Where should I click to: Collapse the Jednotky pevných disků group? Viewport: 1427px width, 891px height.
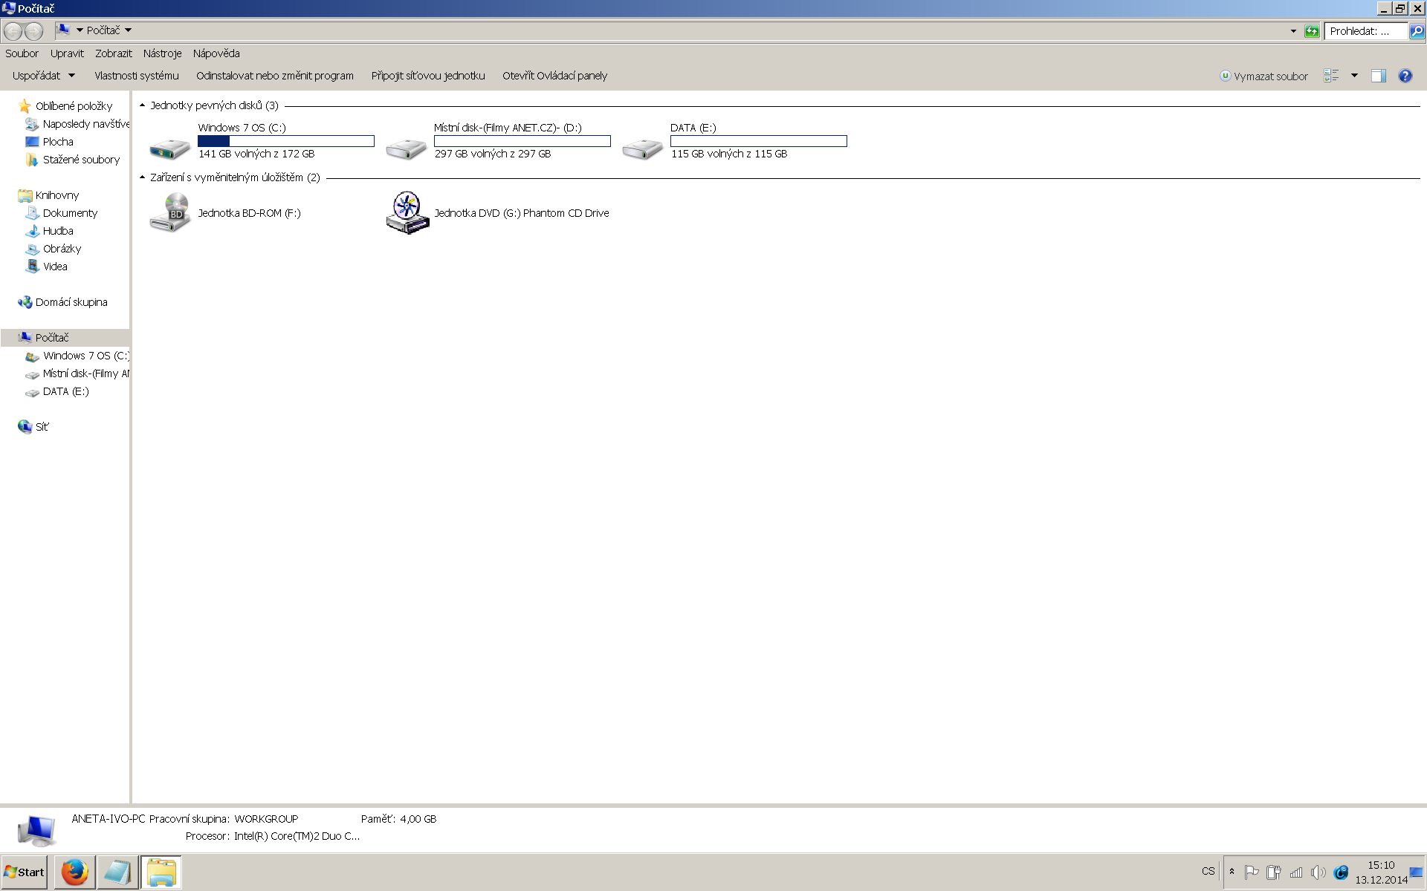pyautogui.click(x=142, y=105)
